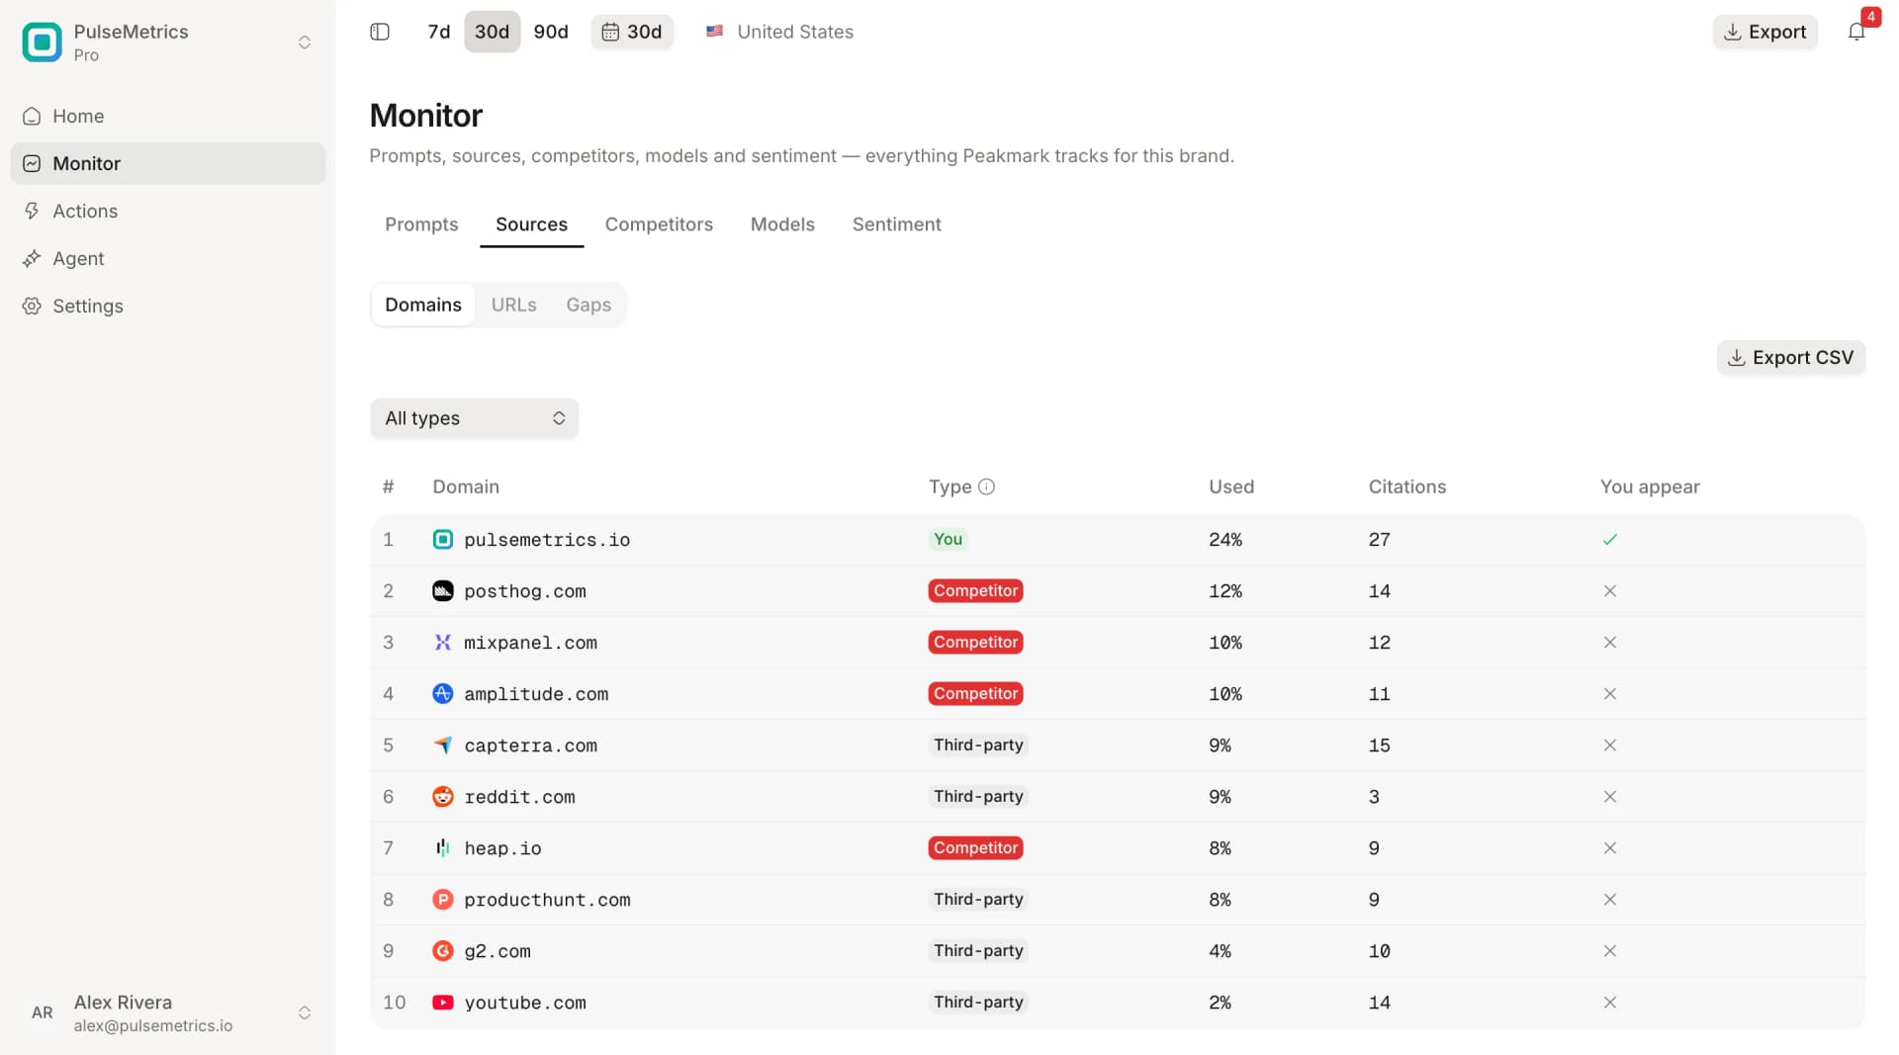
Task: Switch to Domains view
Action: pyautogui.click(x=423, y=305)
